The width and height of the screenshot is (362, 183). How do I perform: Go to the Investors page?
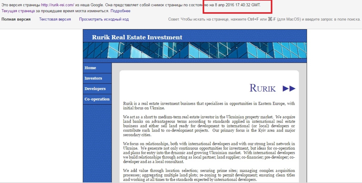[93, 78]
